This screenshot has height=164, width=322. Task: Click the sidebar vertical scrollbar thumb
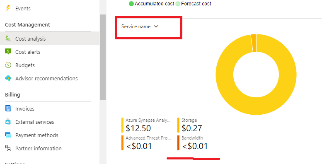[x=103, y=57]
